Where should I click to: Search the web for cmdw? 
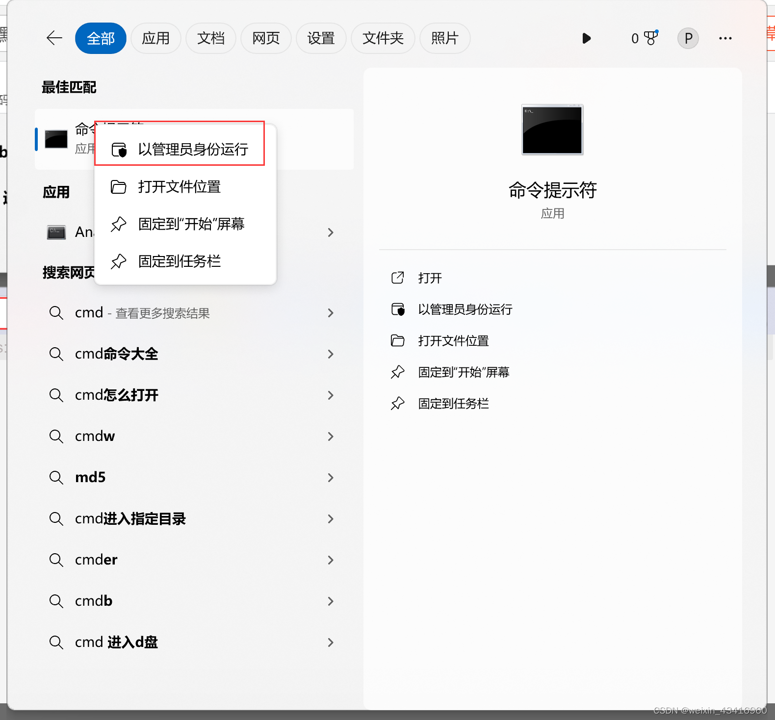click(194, 437)
